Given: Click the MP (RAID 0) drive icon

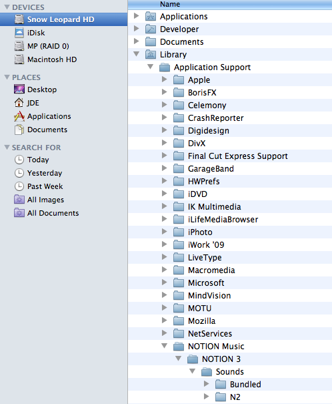Looking at the screenshot, I should coord(19,46).
